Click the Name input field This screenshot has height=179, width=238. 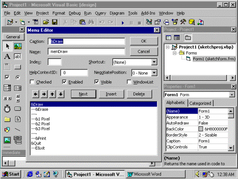[86, 51]
